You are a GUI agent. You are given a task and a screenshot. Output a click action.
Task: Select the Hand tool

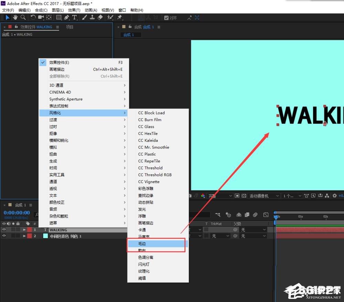(15, 17)
